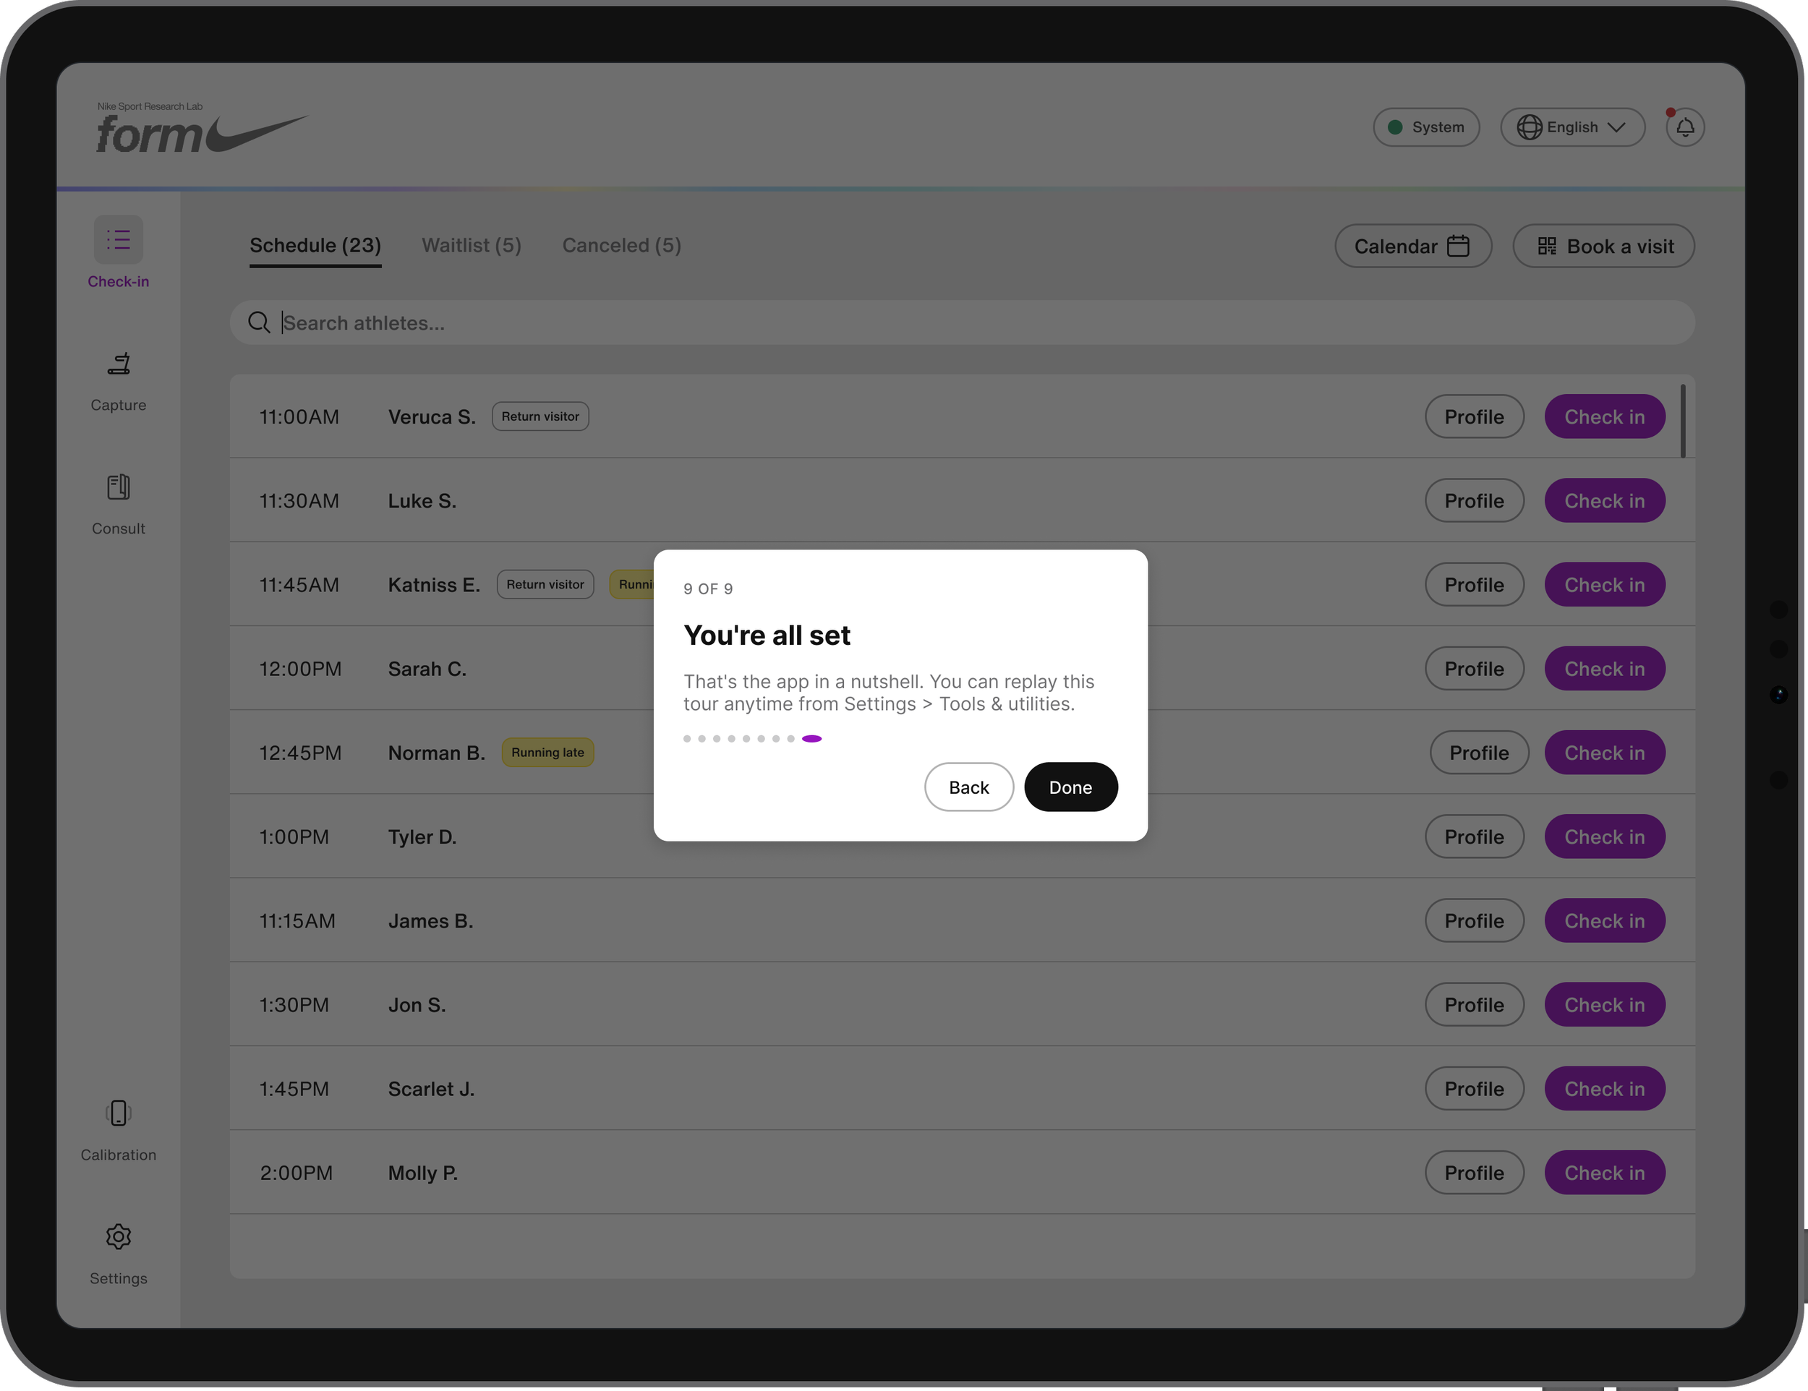Viewport: 1808px width, 1391px height.
Task: Click in the Search athletes field
Action: pos(962,322)
